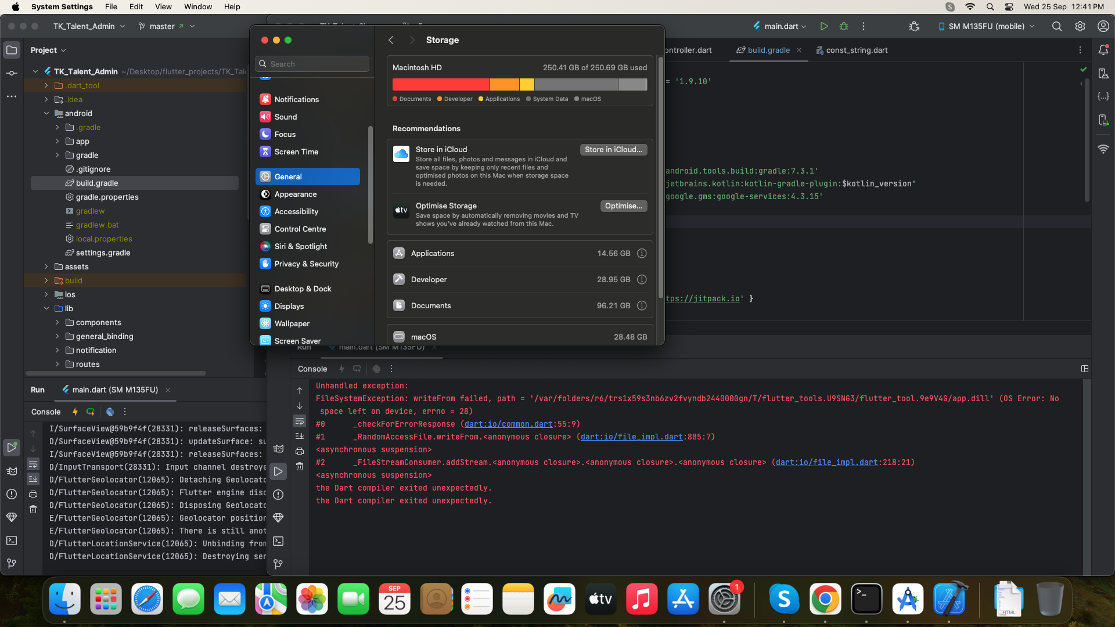Show info for Developer storage row

[642, 279]
